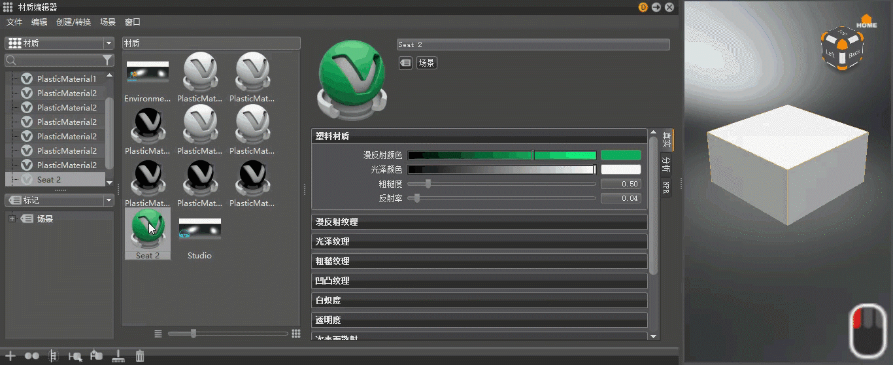This screenshot has width=893, height=365.
Task: Expand the 场景 tree node plus sign
Action: (x=12, y=219)
